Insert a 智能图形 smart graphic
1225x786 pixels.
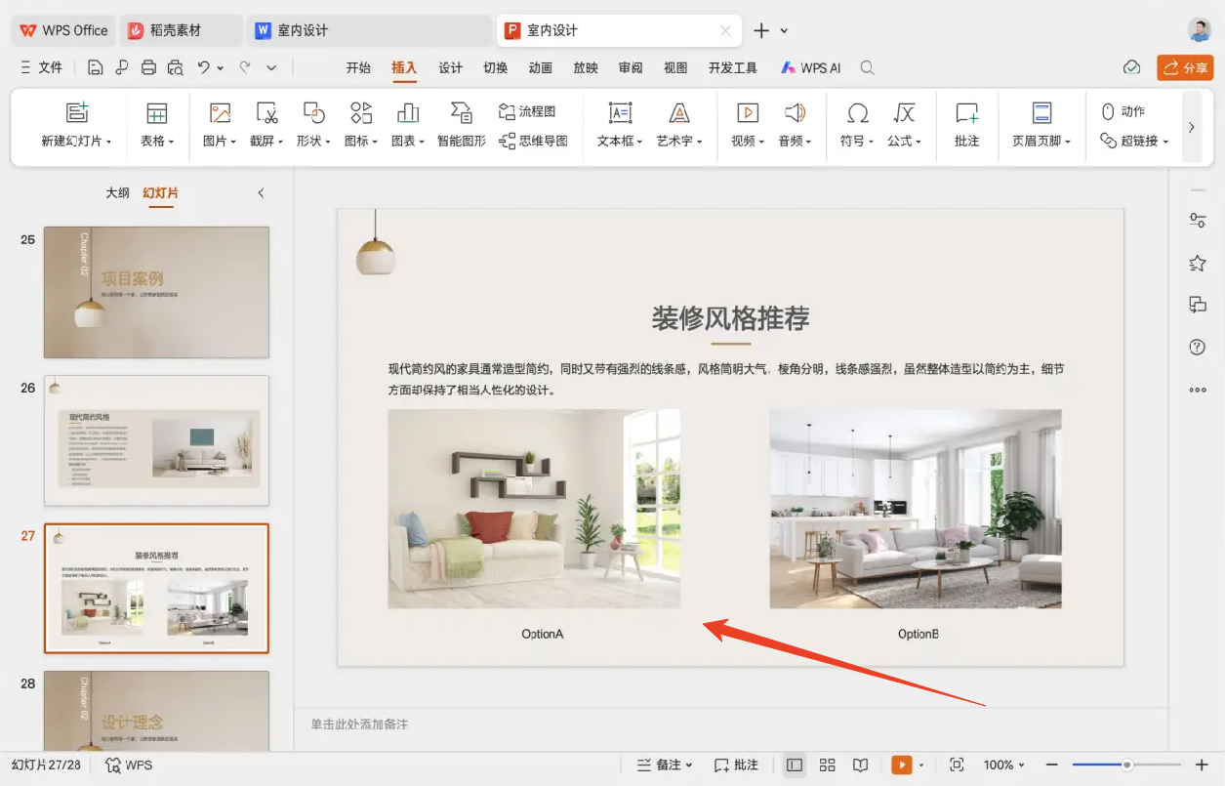coord(462,125)
